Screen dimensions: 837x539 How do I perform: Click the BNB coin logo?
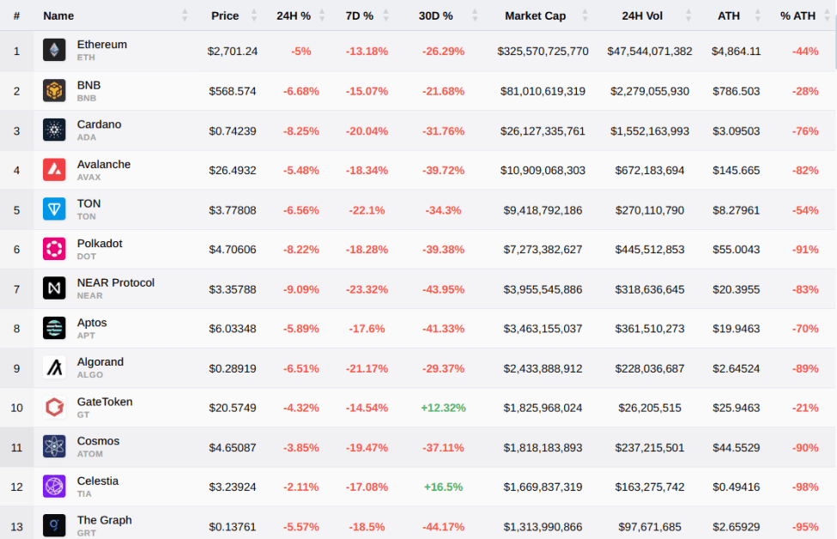click(54, 91)
